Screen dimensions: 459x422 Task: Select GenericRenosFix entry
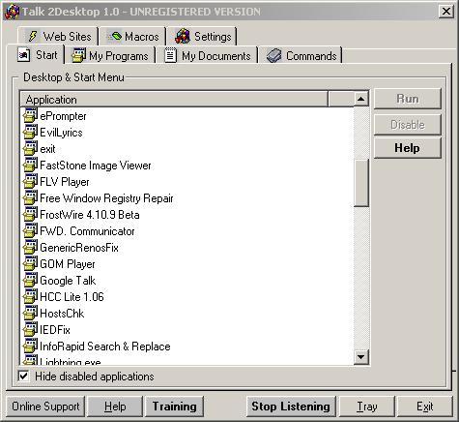(x=79, y=248)
